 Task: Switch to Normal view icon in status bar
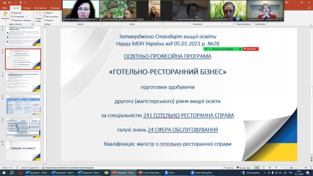(x=257, y=168)
